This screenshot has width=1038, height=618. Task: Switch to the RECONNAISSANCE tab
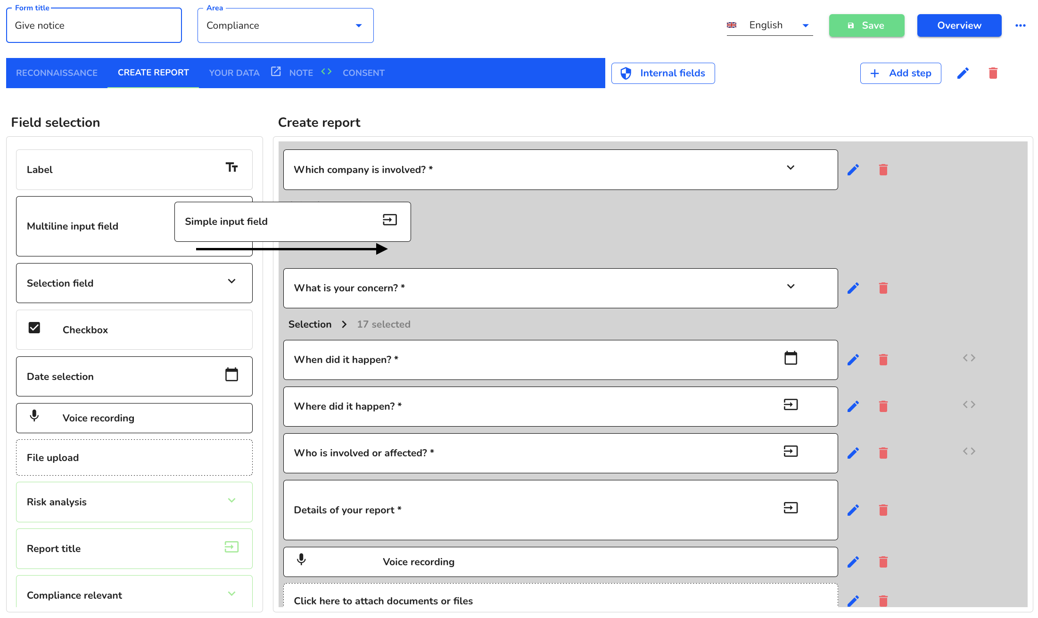[57, 73]
